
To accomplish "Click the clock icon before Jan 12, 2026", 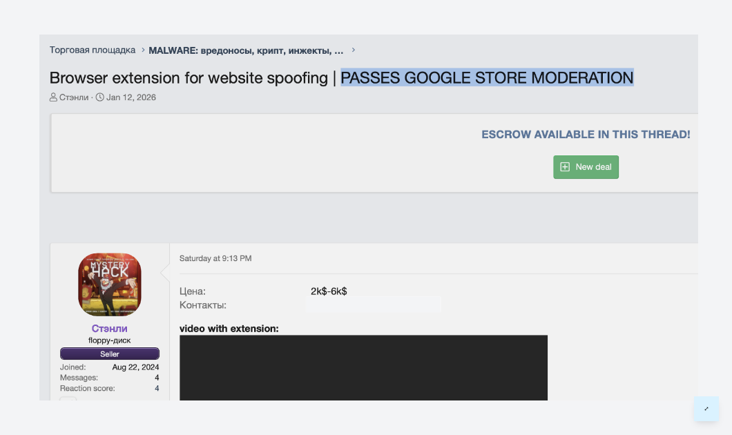I will pos(99,97).
